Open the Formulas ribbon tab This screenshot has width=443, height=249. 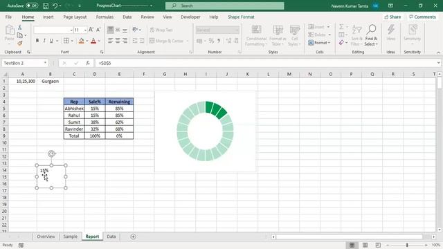105,17
